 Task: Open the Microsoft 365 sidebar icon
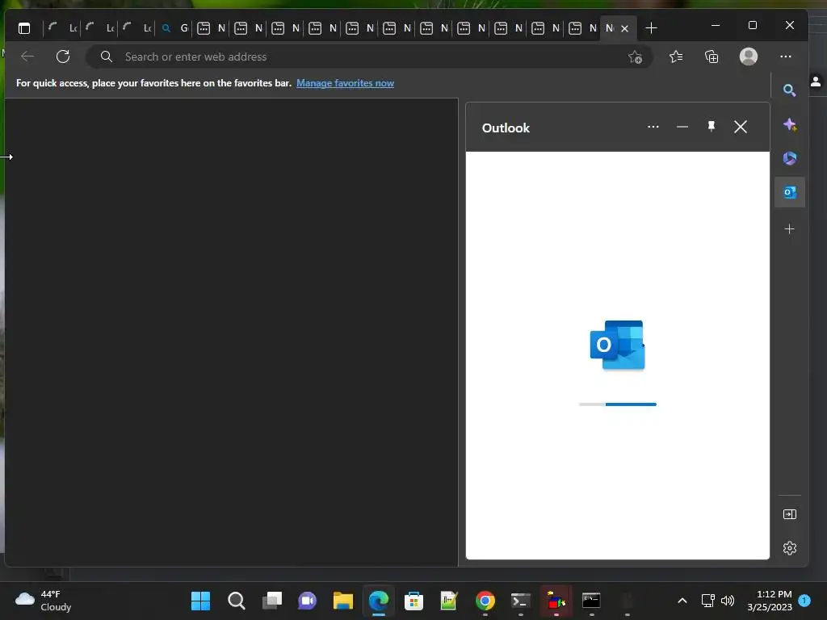(x=790, y=157)
